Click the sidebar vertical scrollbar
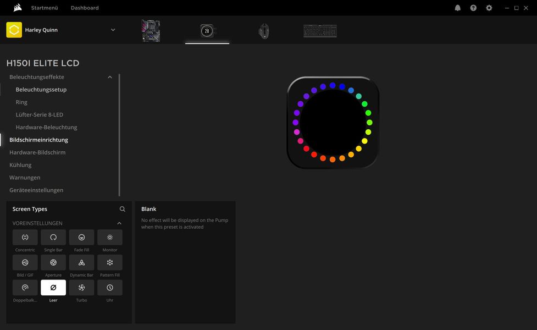This screenshot has width=537, height=330. (119, 135)
